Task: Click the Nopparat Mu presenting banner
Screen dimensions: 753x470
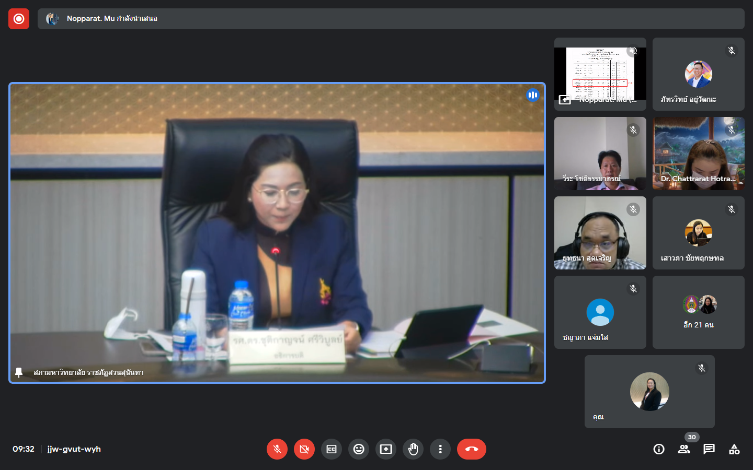Action: click(x=391, y=19)
